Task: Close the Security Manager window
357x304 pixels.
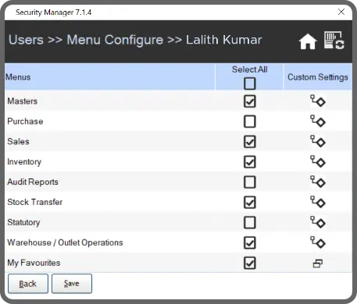Action: point(341,12)
